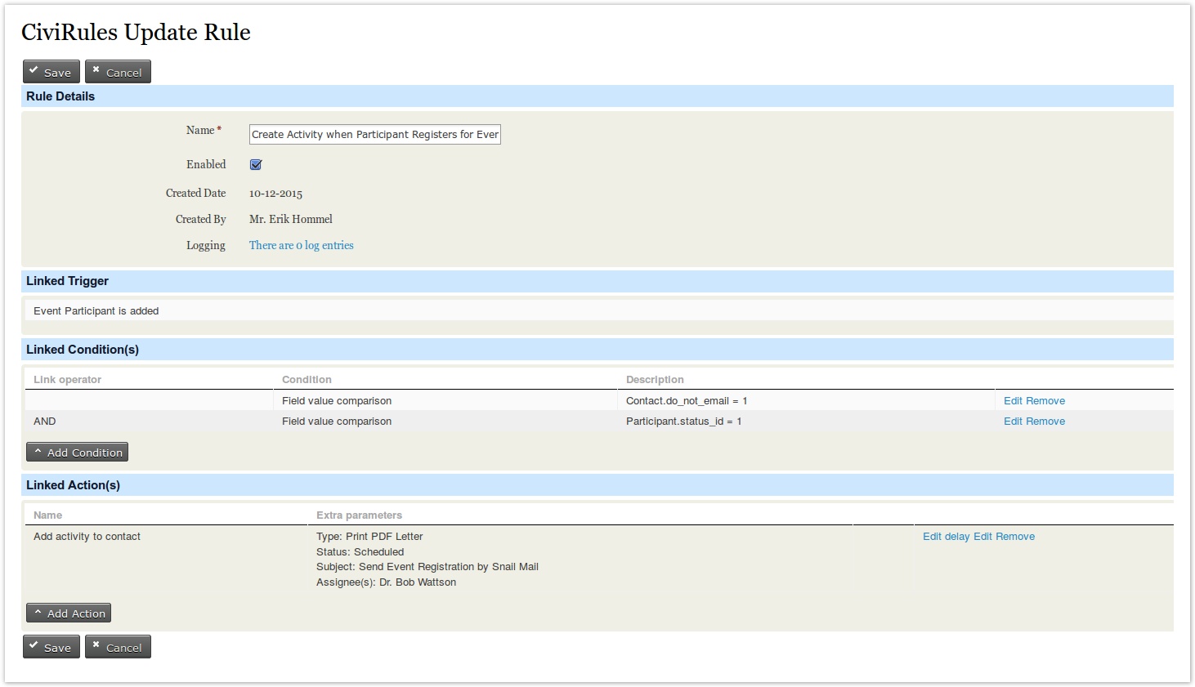This screenshot has width=1195, height=687.
Task: Click the Add Condition button
Action: [x=78, y=453]
